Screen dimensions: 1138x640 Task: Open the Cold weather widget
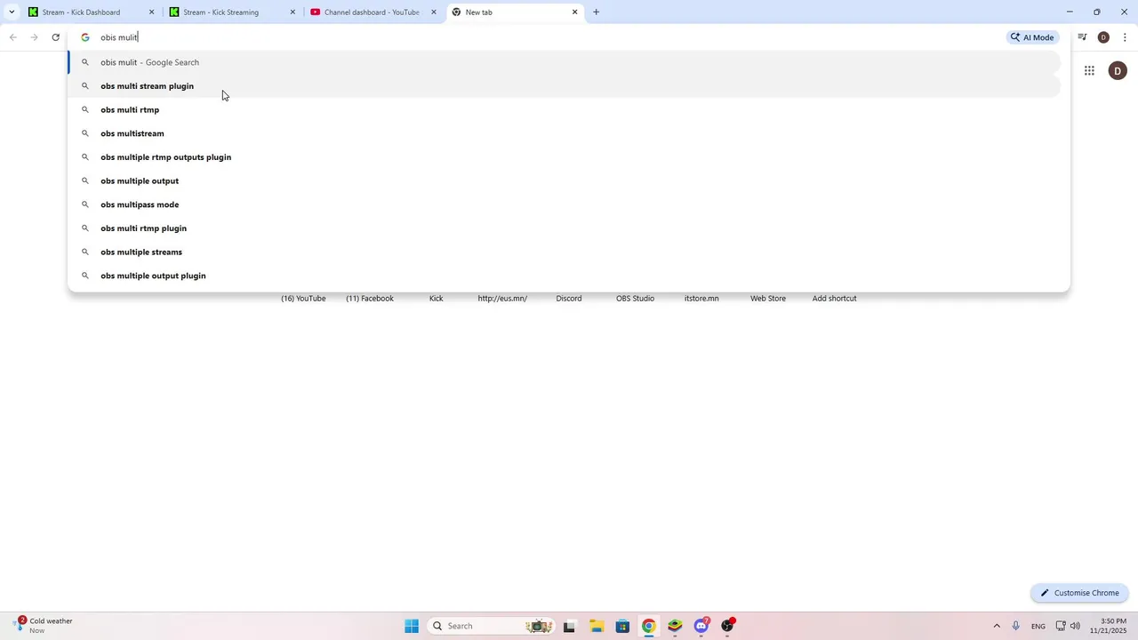[43, 626]
